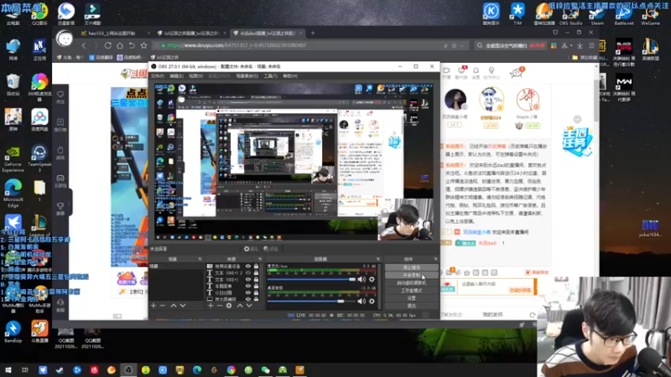
Task: Toggle visibility of 视频采集设备 source
Action: tap(247, 266)
